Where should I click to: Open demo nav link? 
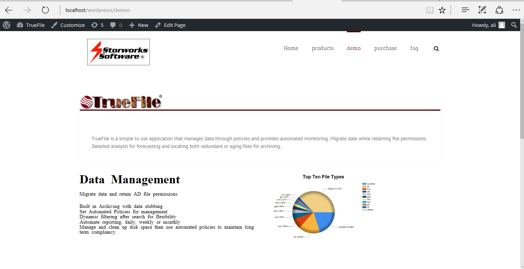[353, 48]
